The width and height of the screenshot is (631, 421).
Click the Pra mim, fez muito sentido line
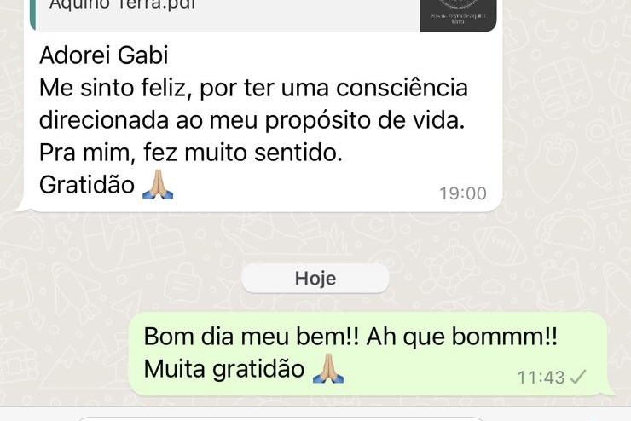191,153
